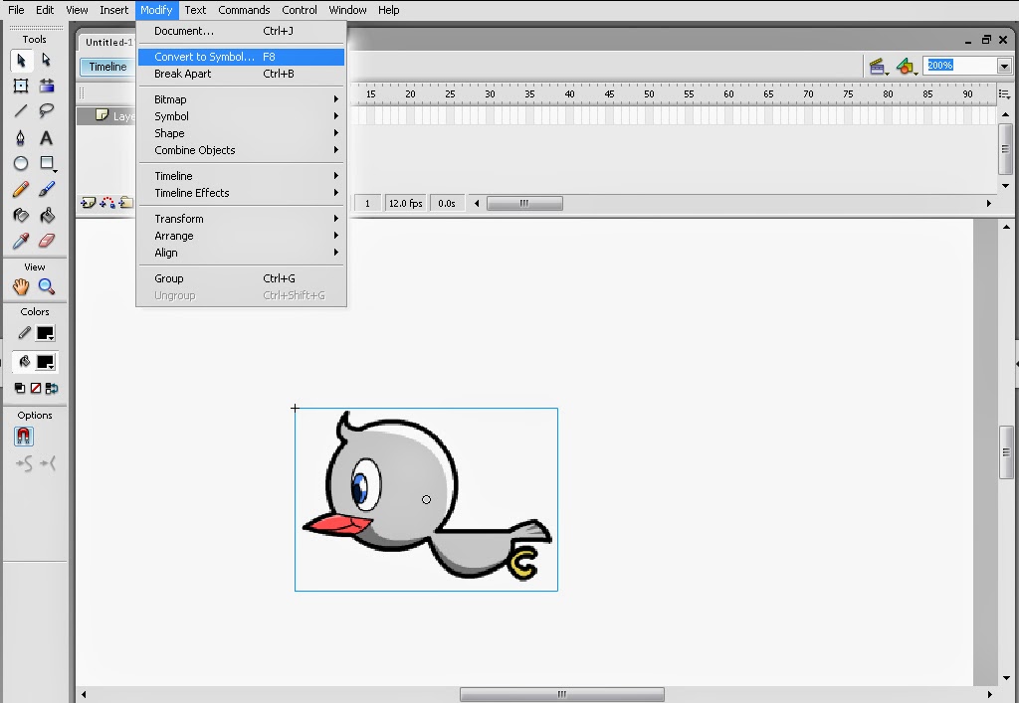Open the File menu

pos(16,10)
